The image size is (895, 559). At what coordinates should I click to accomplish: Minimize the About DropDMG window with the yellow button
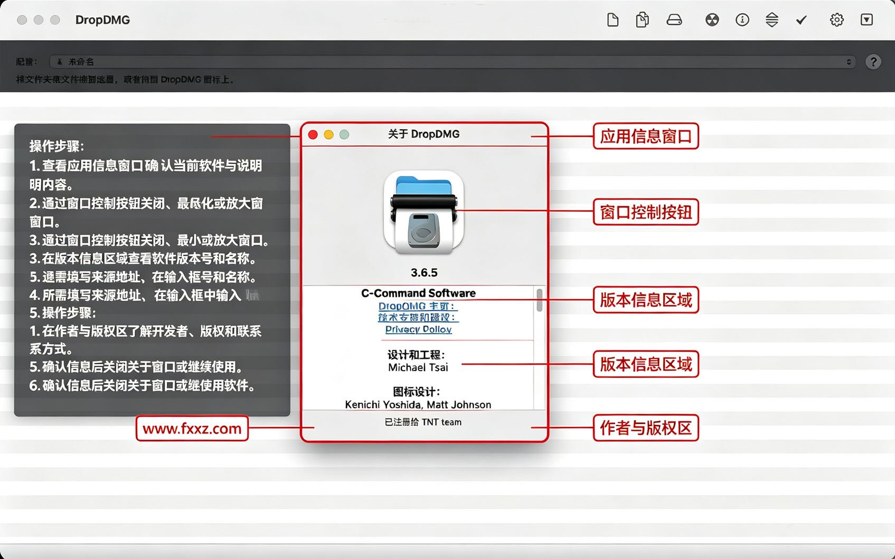point(328,135)
